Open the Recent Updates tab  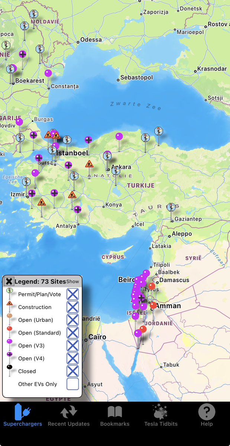coord(69,416)
